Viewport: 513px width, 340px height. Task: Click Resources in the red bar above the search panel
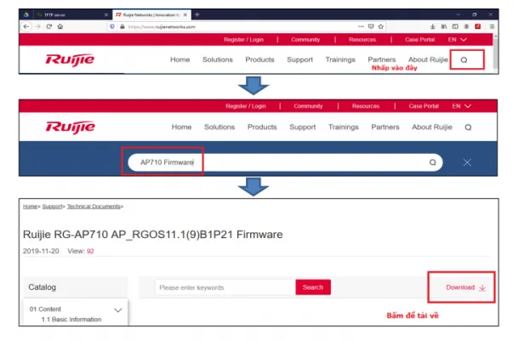(x=366, y=106)
